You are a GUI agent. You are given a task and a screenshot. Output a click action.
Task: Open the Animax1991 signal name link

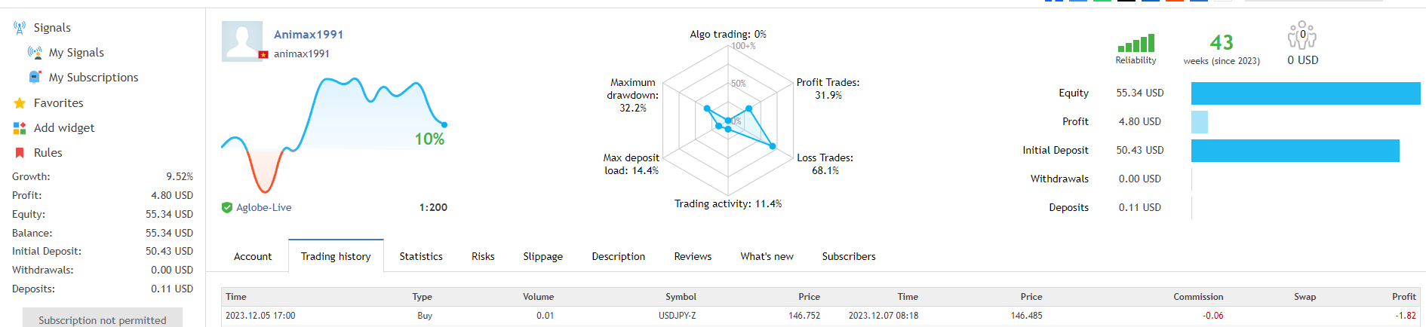pyautogui.click(x=309, y=35)
